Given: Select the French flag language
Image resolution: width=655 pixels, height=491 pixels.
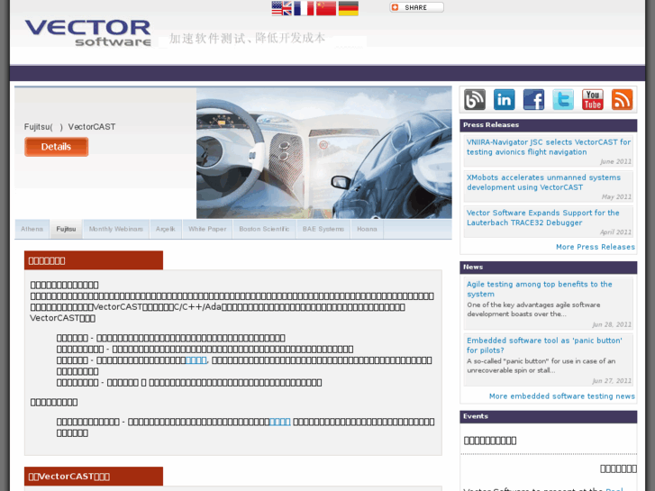Looking at the screenshot, I should pos(304,8).
